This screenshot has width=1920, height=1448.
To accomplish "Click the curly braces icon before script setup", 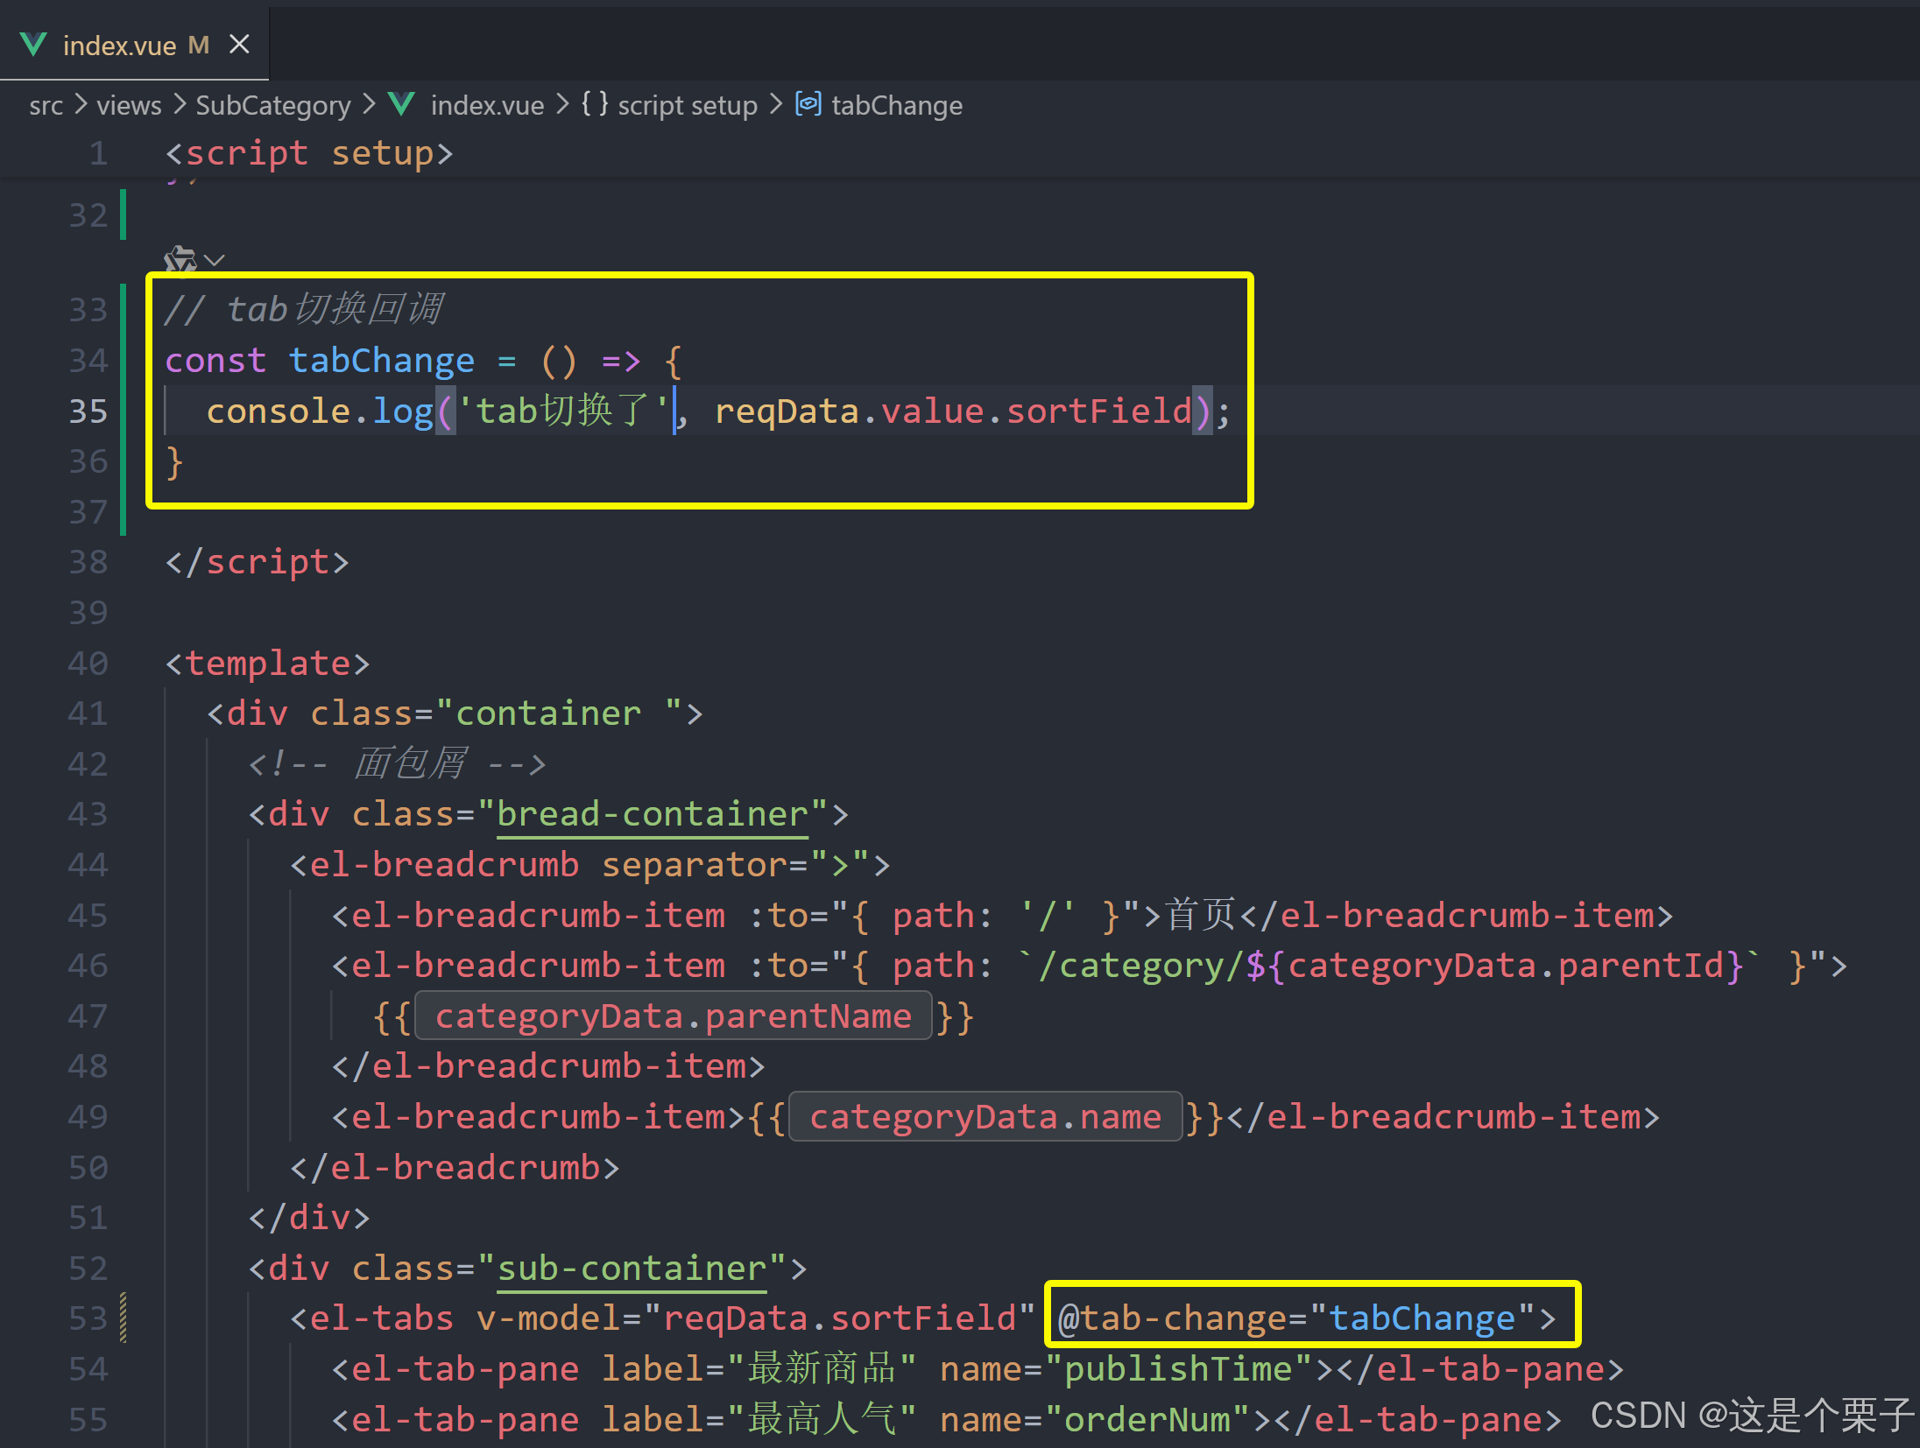I will [x=595, y=104].
